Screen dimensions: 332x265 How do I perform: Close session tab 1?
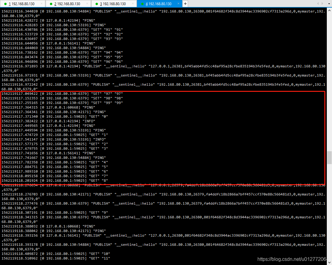pos(41,4)
